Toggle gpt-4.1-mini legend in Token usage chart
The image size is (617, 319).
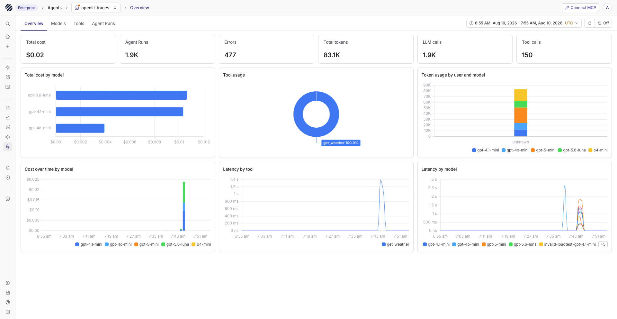pyautogui.click(x=485, y=150)
